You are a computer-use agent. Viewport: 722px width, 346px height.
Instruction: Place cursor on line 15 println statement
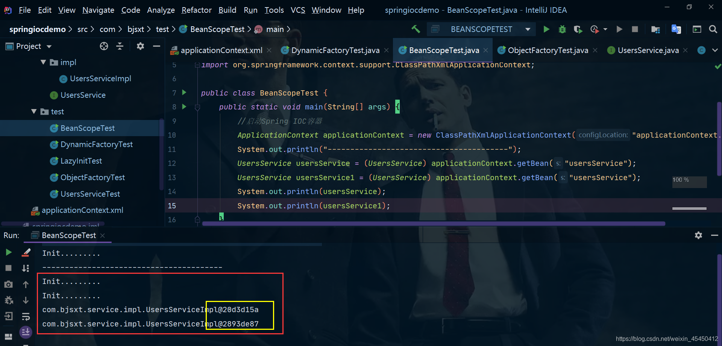click(314, 206)
